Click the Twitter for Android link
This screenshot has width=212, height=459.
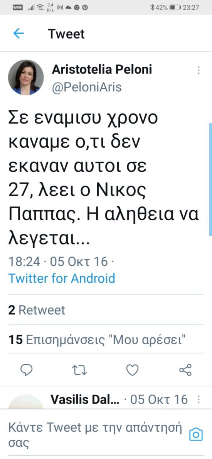click(x=62, y=278)
